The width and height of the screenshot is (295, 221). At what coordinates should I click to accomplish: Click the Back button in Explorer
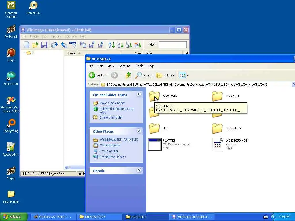(96, 75)
